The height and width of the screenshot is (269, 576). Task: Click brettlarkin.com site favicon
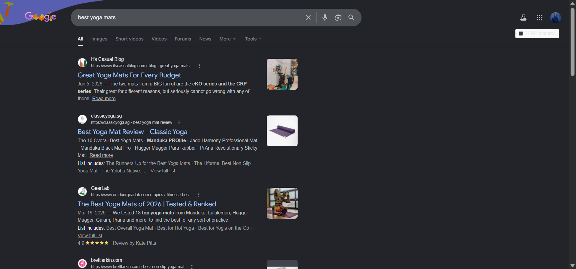point(82,263)
